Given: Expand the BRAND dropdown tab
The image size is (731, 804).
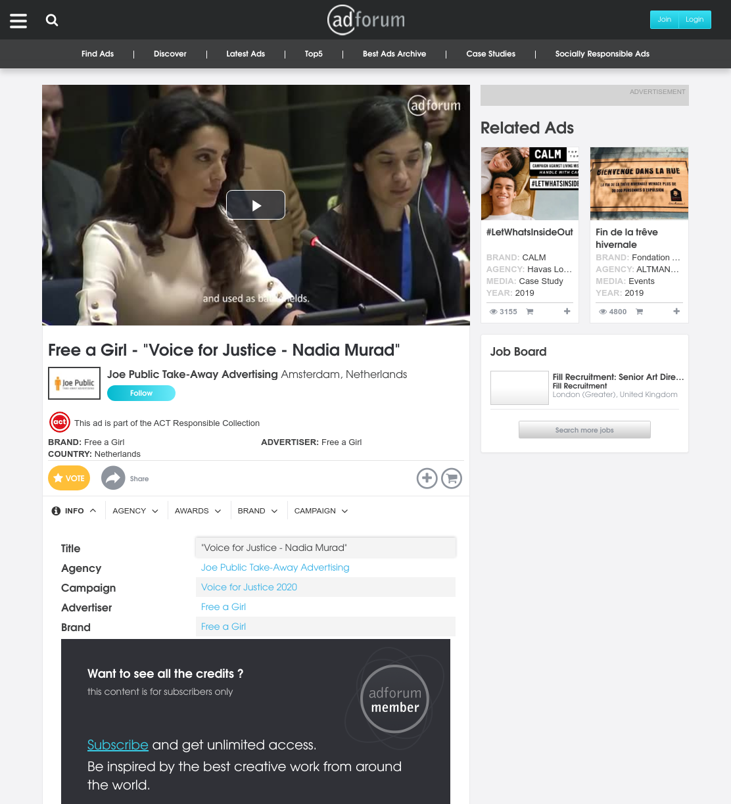Looking at the screenshot, I should (x=258, y=511).
